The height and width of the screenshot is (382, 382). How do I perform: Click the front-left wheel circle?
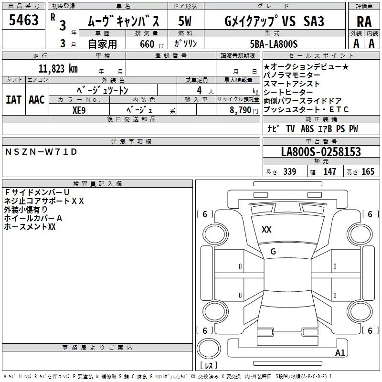(x=215, y=234)
